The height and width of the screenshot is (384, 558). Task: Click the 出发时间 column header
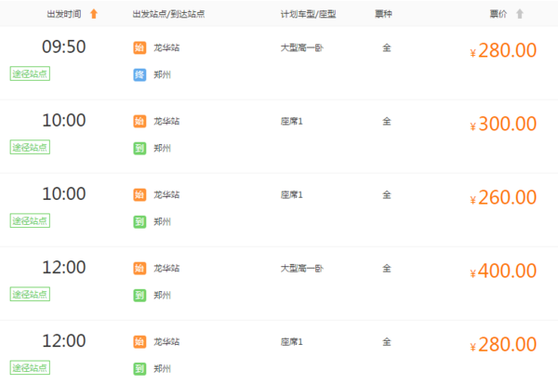[x=63, y=14]
